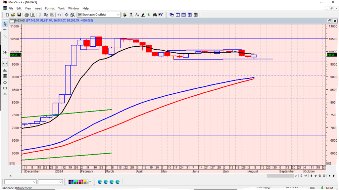Expand the first line style dropdown
The width and height of the screenshot is (339, 190).
(34, 182)
